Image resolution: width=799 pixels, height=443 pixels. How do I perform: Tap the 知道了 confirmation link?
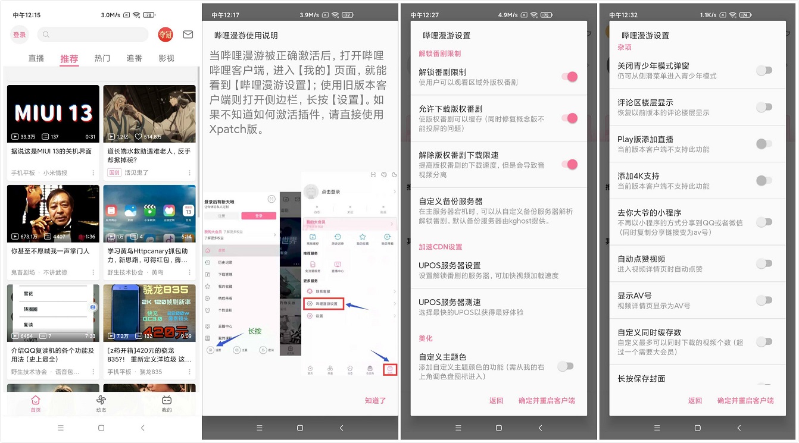[x=375, y=401]
